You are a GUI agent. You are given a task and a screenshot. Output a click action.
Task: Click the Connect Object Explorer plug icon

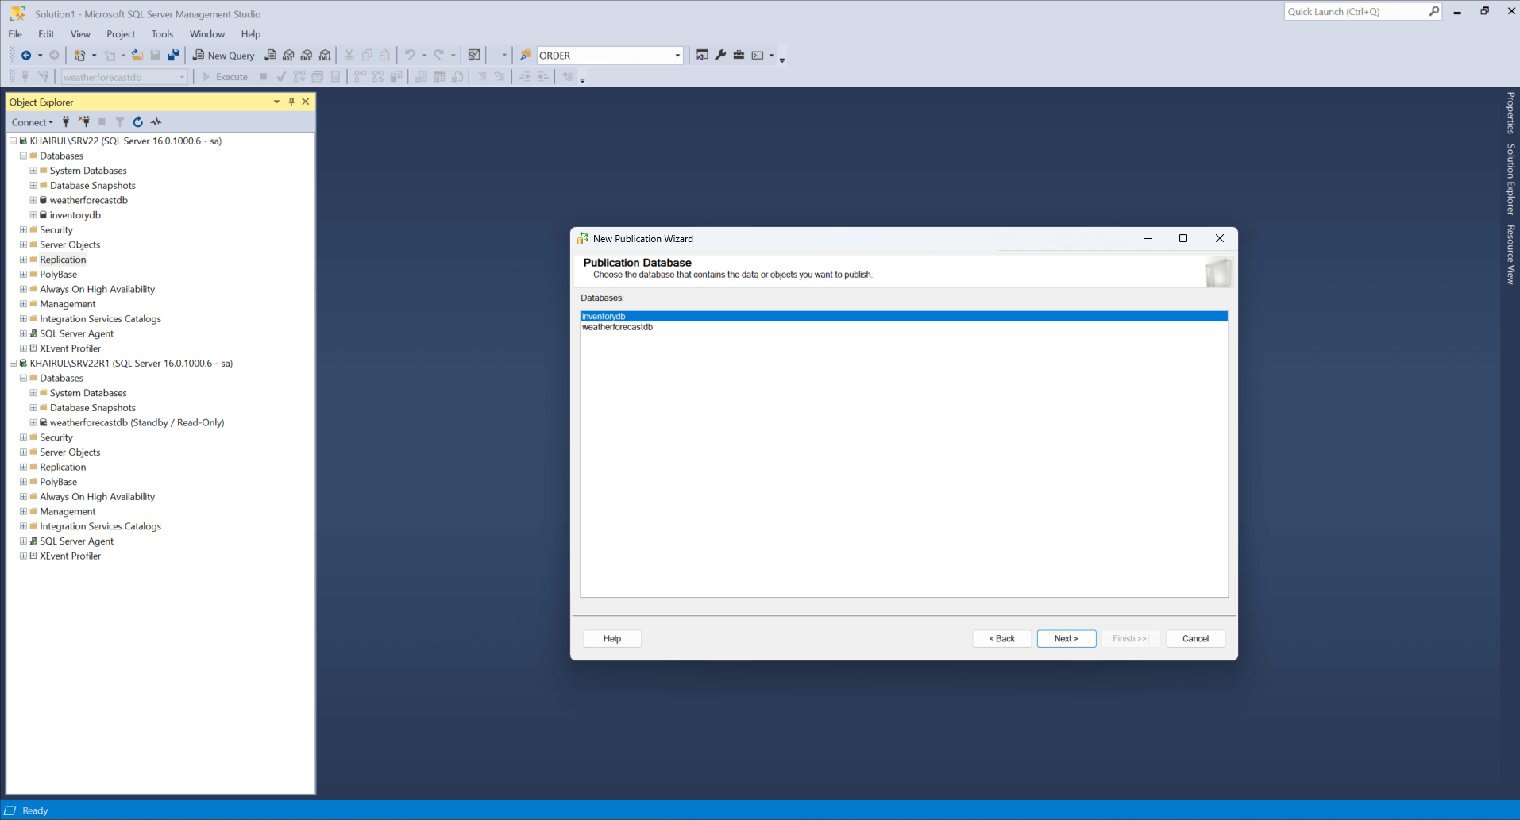[x=66, y=122]
